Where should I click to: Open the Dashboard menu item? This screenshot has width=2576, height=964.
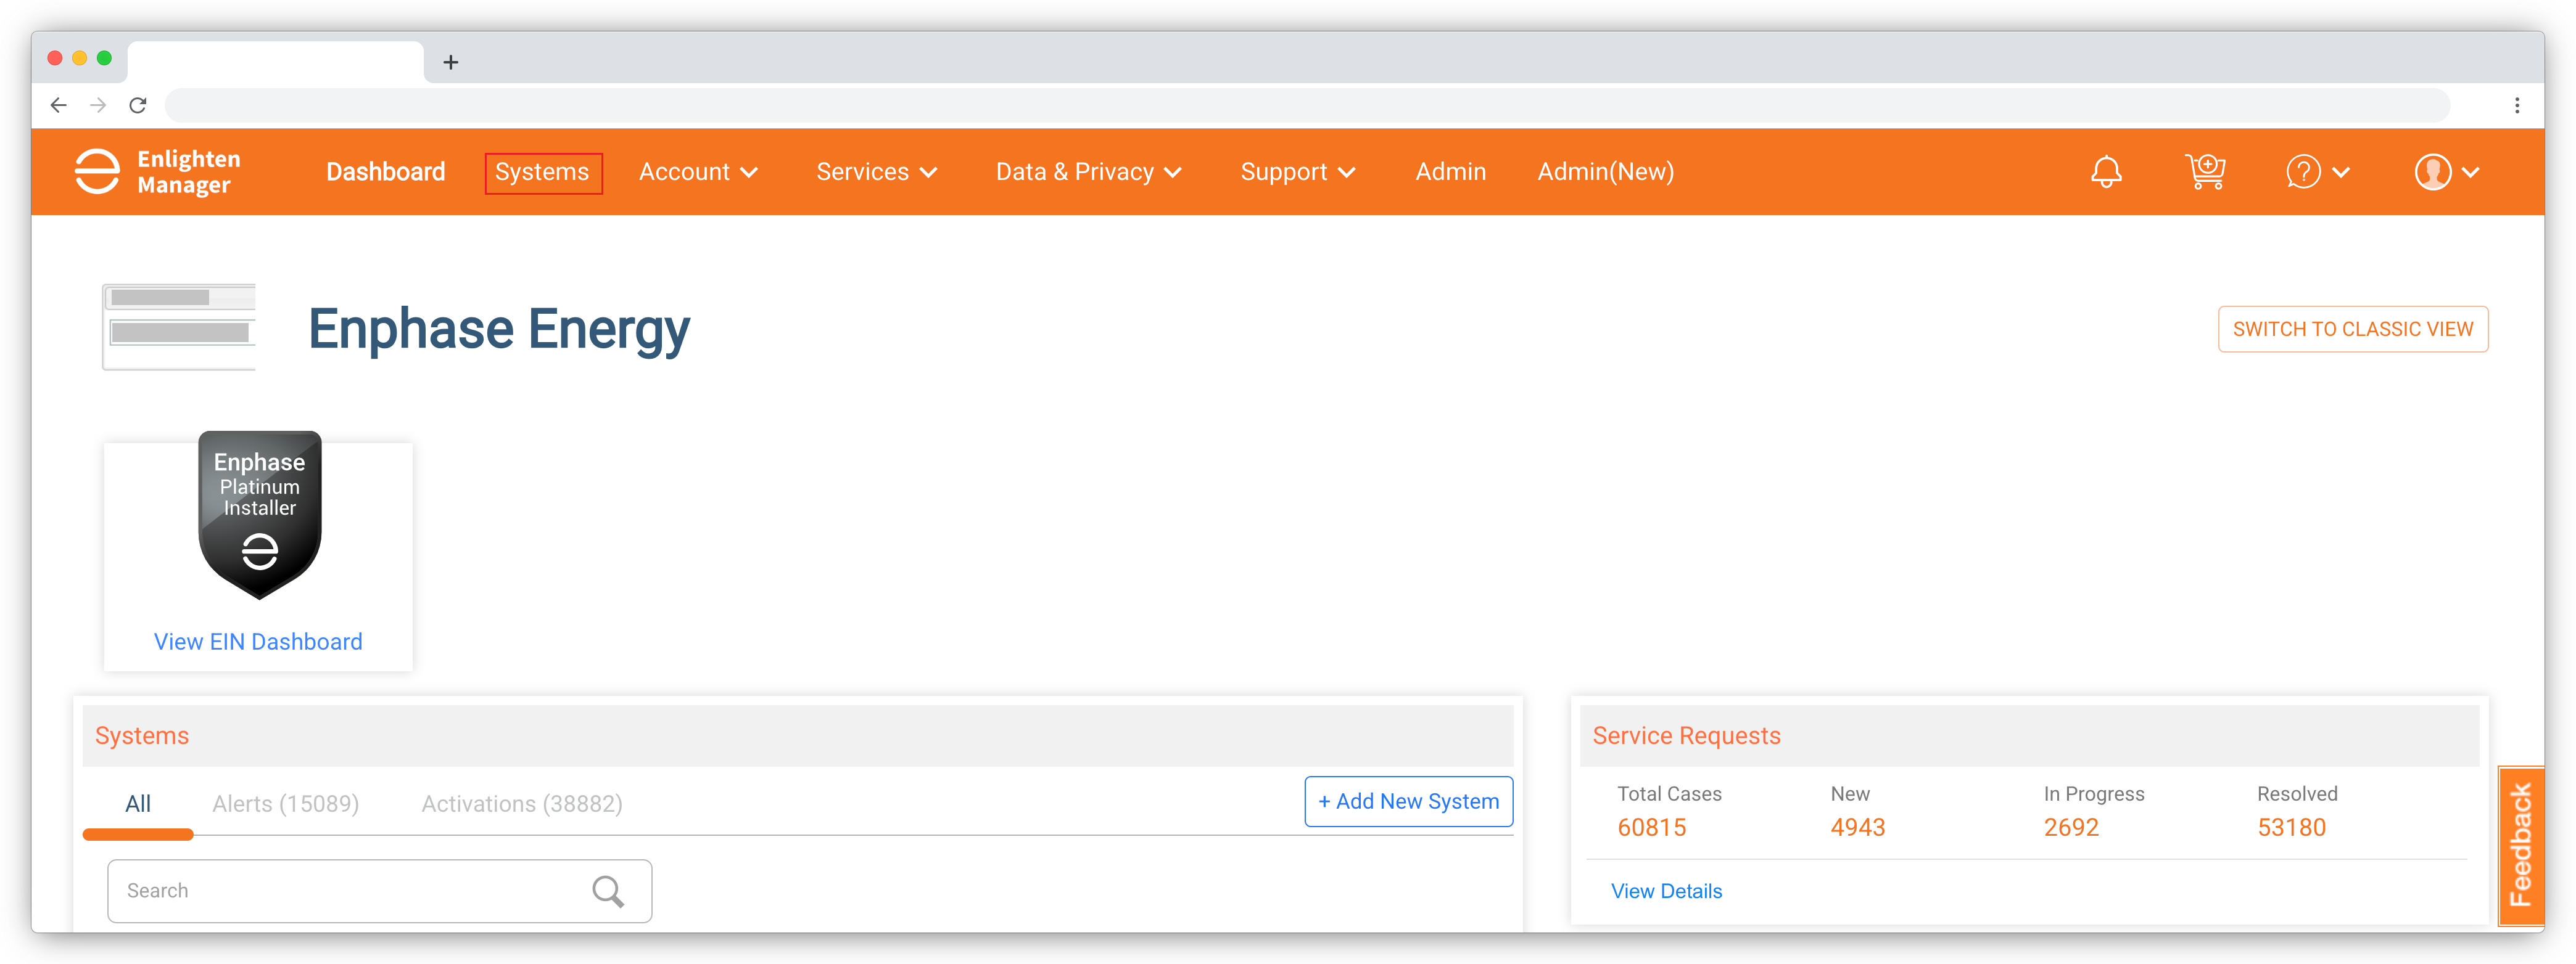(x=386, y=172)
